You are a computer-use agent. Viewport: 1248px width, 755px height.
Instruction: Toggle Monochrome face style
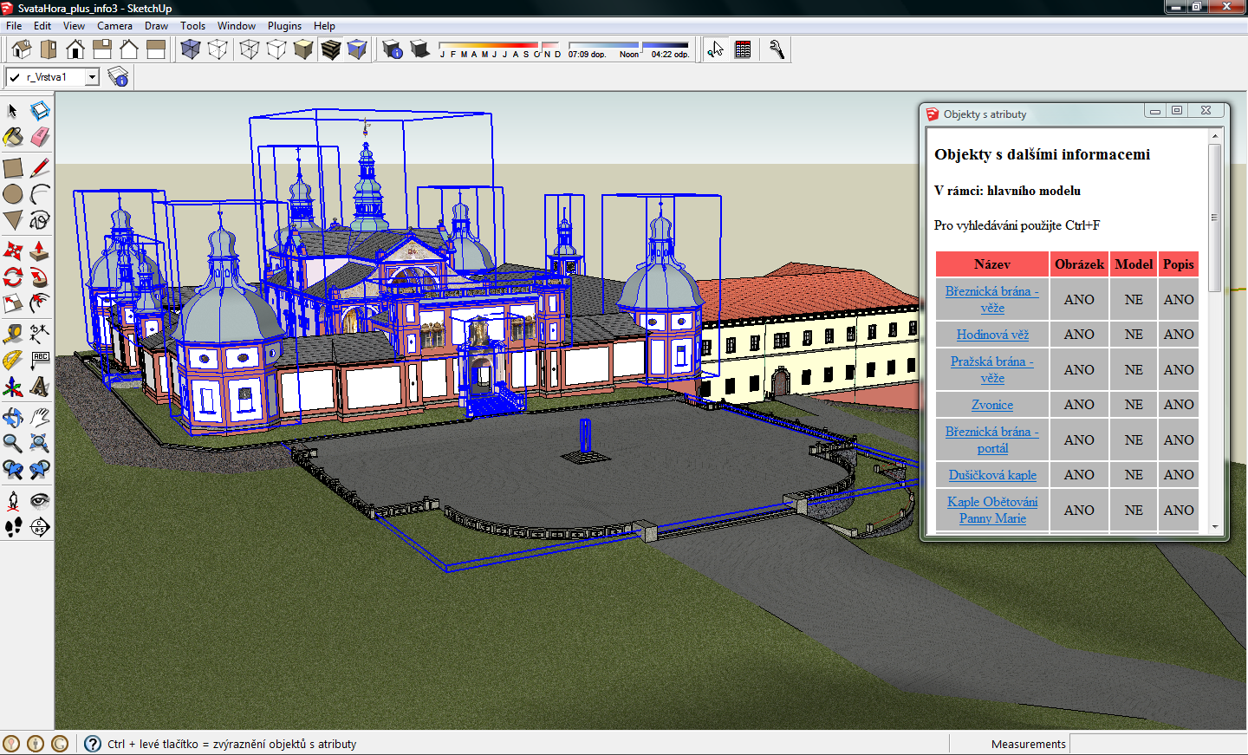357,49
